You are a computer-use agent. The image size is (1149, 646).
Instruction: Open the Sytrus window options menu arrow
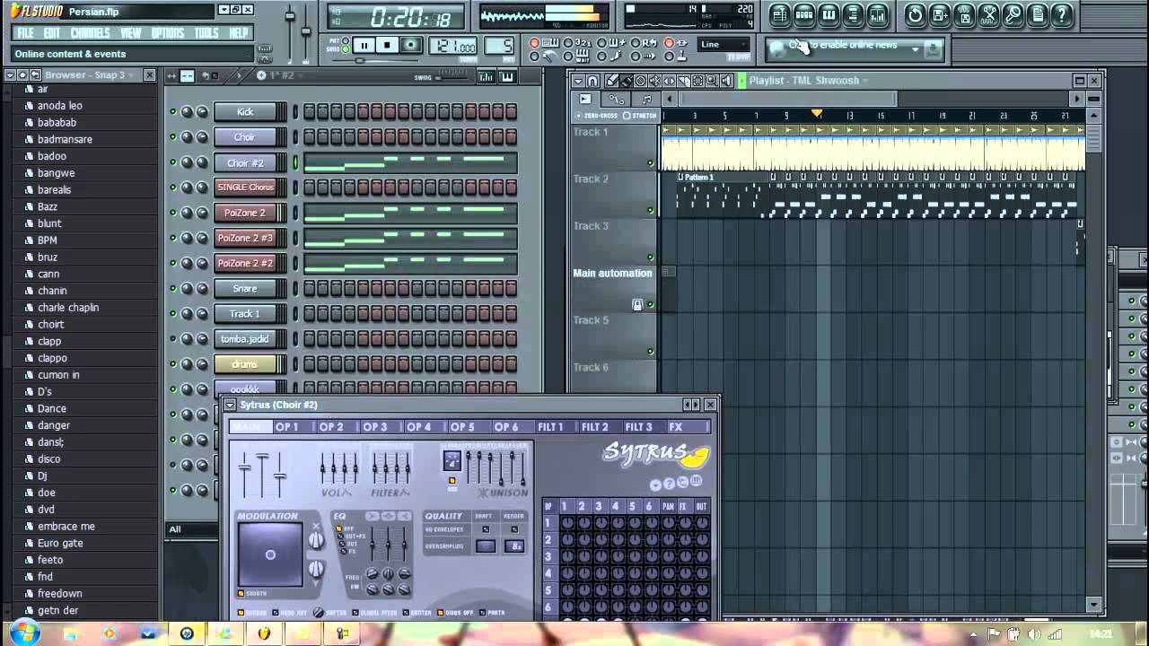[230, 406]
